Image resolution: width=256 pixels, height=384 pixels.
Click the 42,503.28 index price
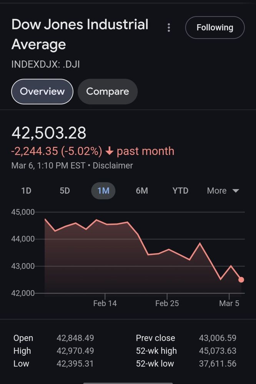pyautogui.click(x=49, y=133)
